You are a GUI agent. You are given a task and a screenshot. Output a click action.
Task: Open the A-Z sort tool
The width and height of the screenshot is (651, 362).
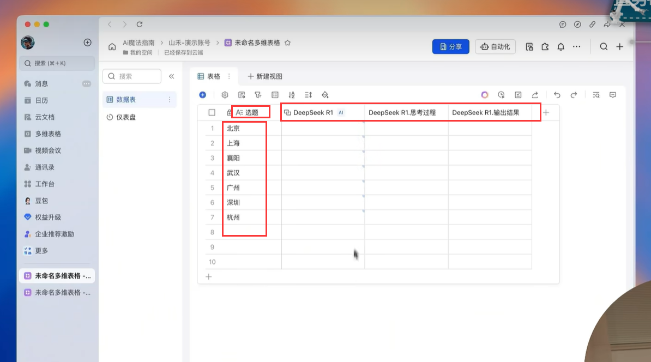click(292, 95)
